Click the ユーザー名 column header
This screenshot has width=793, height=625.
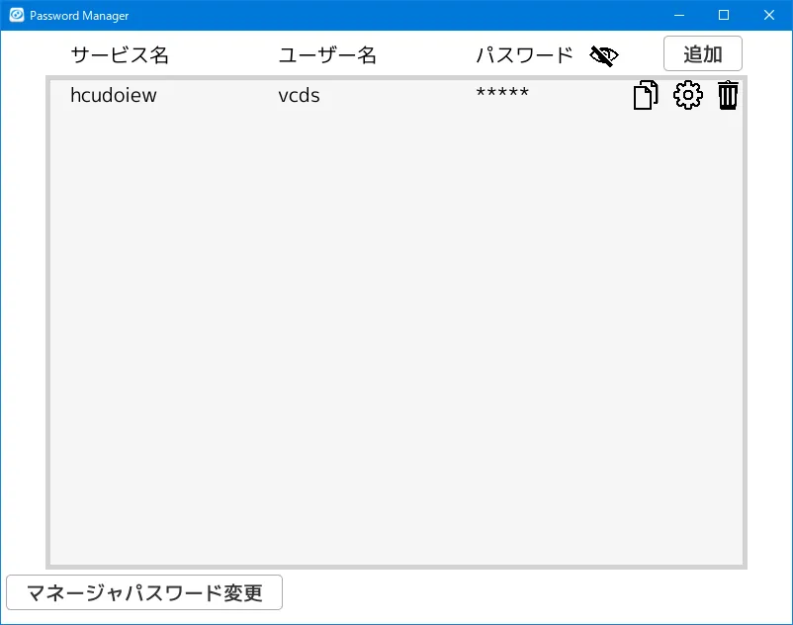[327, 54]
